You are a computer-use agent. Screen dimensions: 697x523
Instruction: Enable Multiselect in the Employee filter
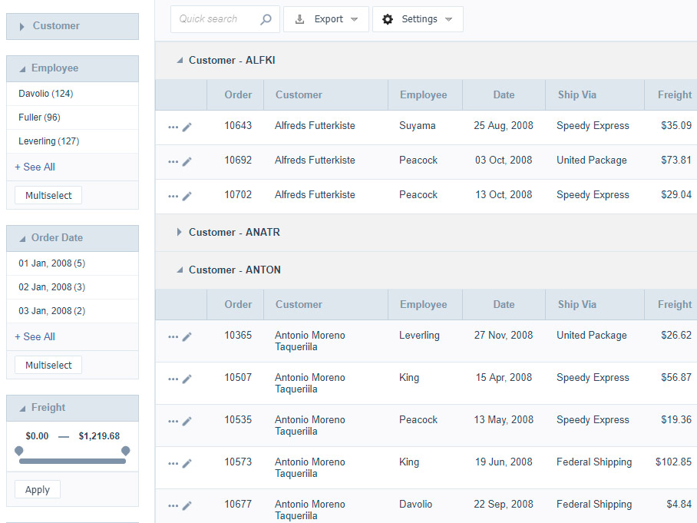point(48,195)
